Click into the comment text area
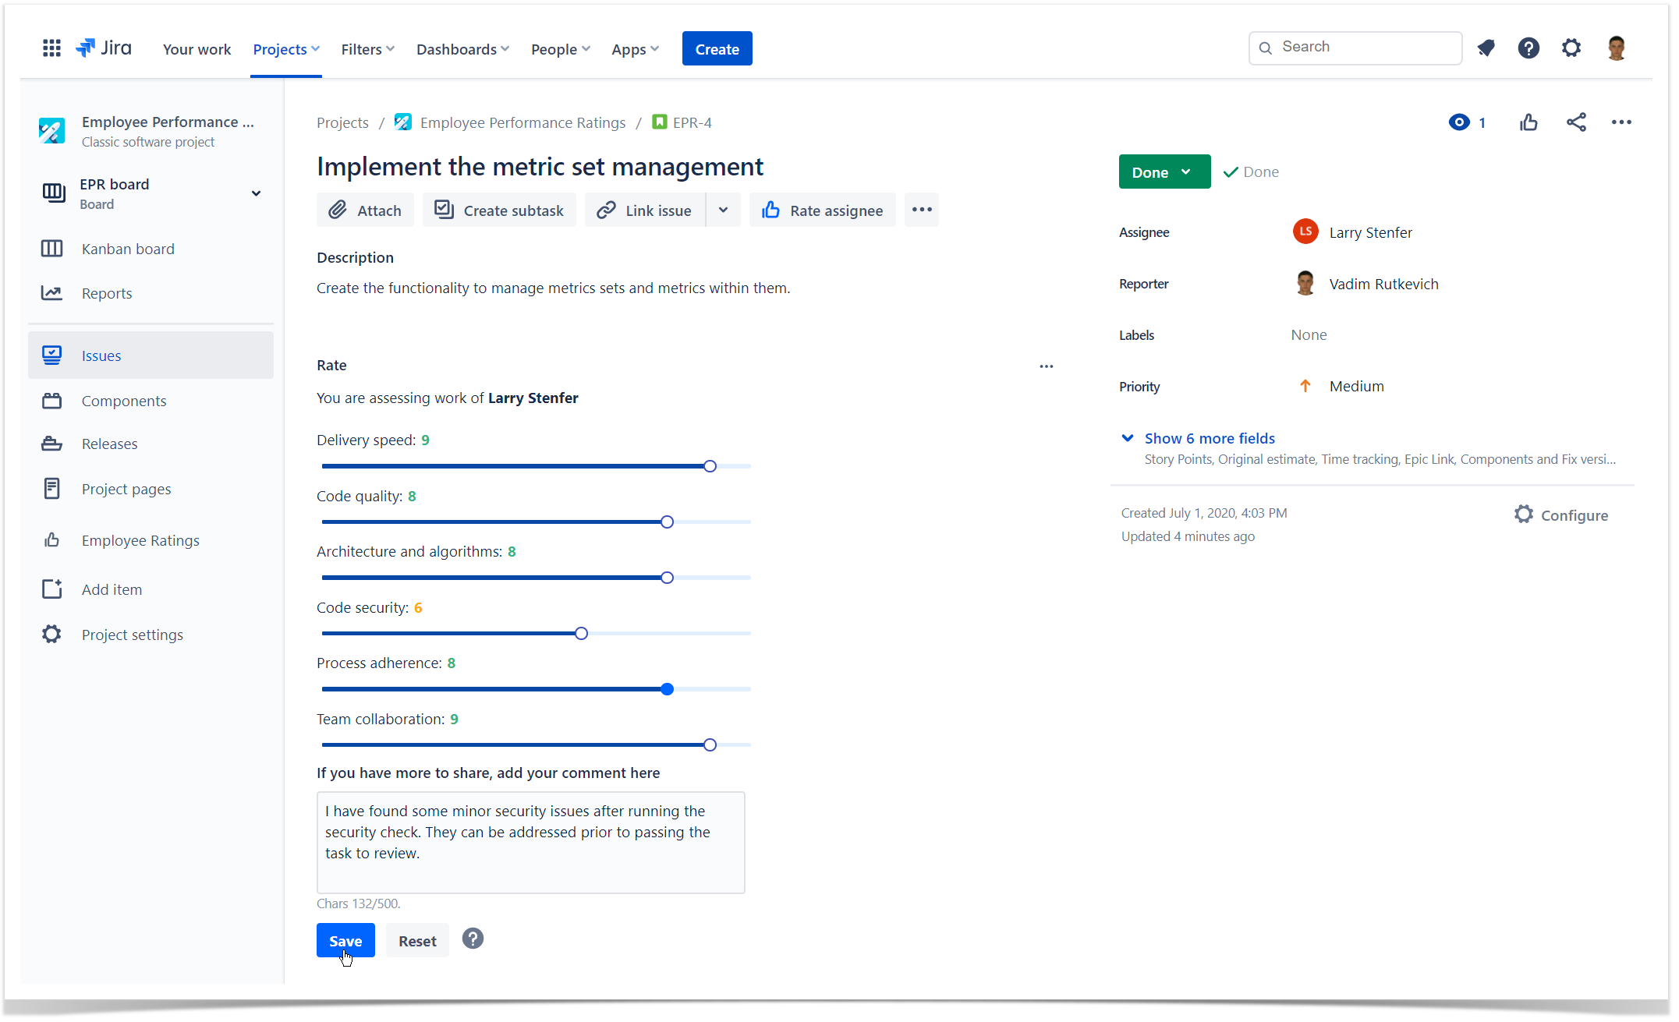This screenshot has width=1679, height=1022. (x=530, y=843)
